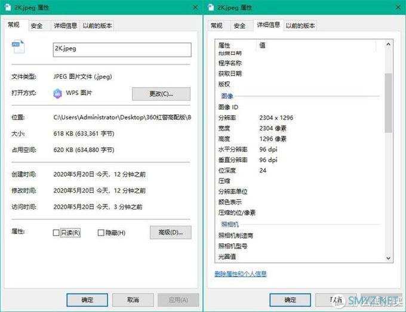This screenshot has height=312, width=406.
Task: Select the 水平分辨率 96 dpi row
Action: [x=300, y=150]
